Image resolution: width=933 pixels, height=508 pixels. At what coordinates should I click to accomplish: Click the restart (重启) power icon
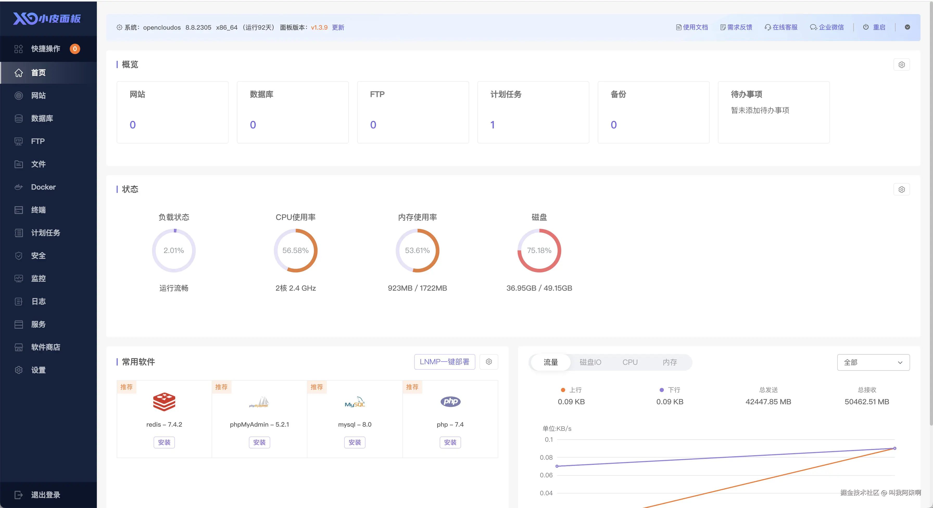click(x=866, y=27)
